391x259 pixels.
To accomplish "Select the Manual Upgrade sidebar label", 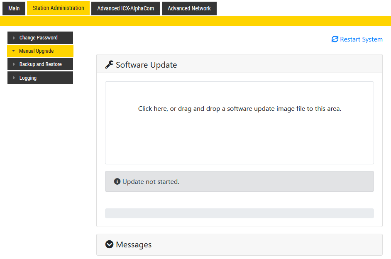I will coord(37,51).
